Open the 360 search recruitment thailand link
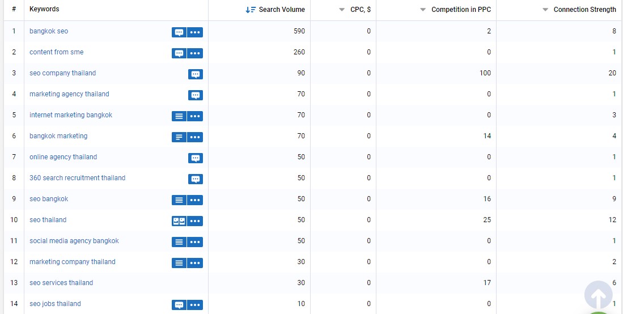 77,178
